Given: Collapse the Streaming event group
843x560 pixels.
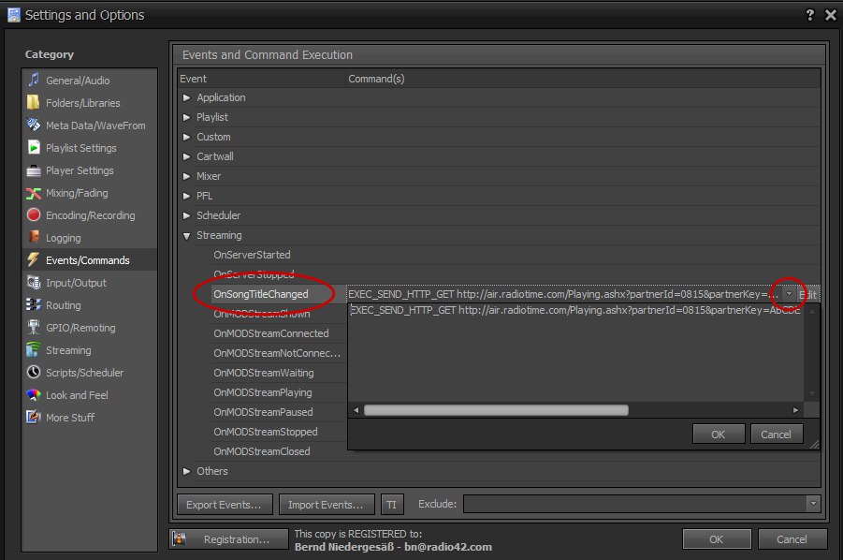Looking at the screenshot, I should point(187,235).
